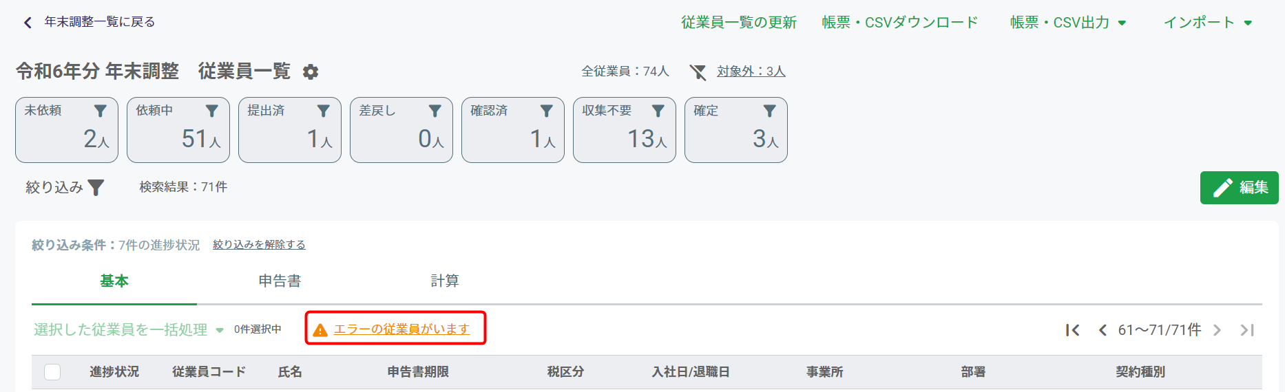Switch to the 計算 tab
The image size is (1285, 392).
tap(445, 281)
